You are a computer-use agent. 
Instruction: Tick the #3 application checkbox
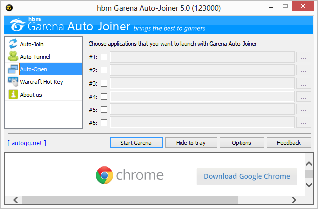coord(104,83)
